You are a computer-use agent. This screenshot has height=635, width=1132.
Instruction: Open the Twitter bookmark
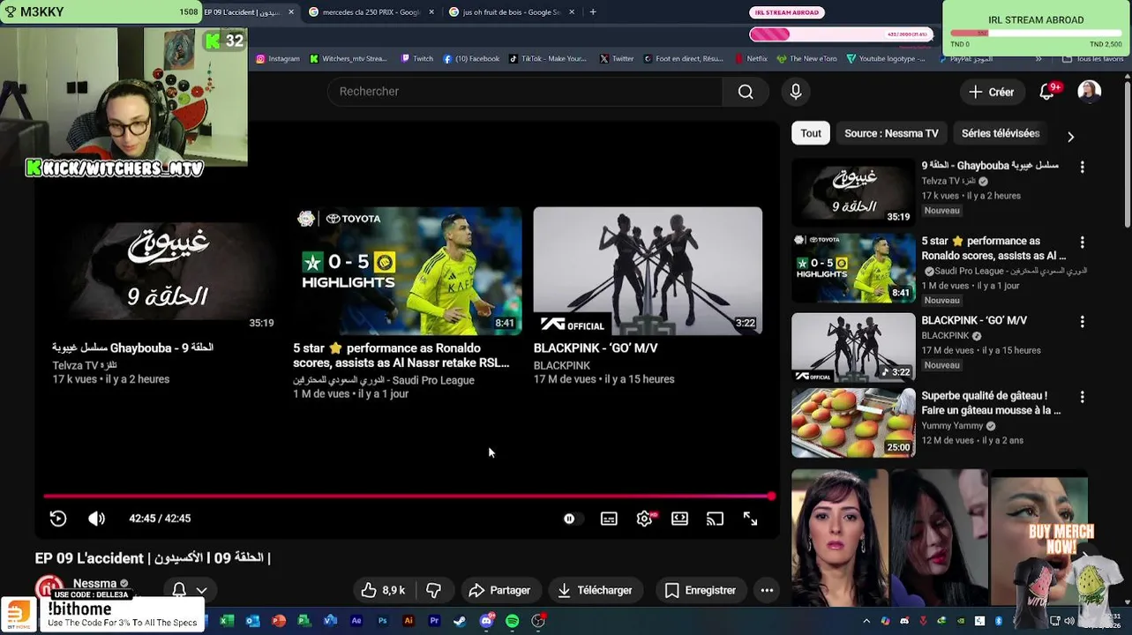click(617, 59)
